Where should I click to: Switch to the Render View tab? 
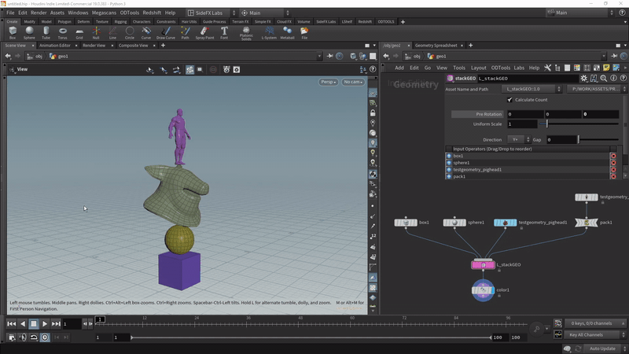[94, 46]
